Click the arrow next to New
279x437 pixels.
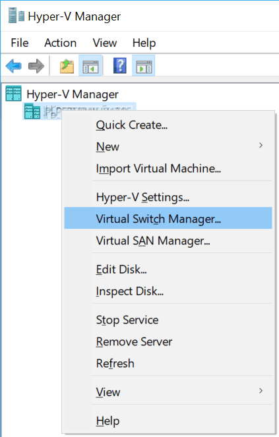pyautogui.click(x=261, y=145)
